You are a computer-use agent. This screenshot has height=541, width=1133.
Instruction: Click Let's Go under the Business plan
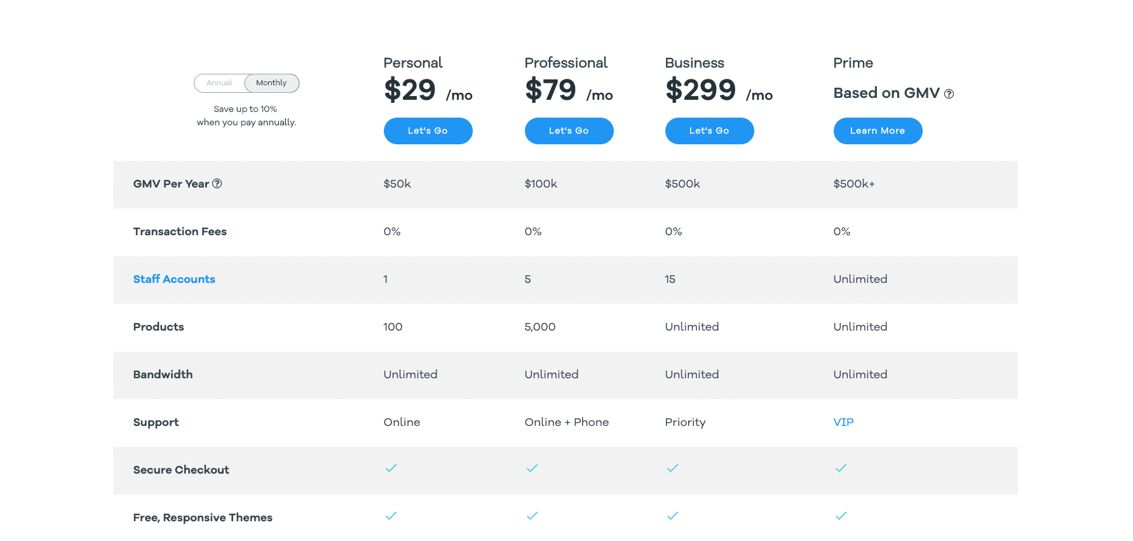(x=709, y=131)
